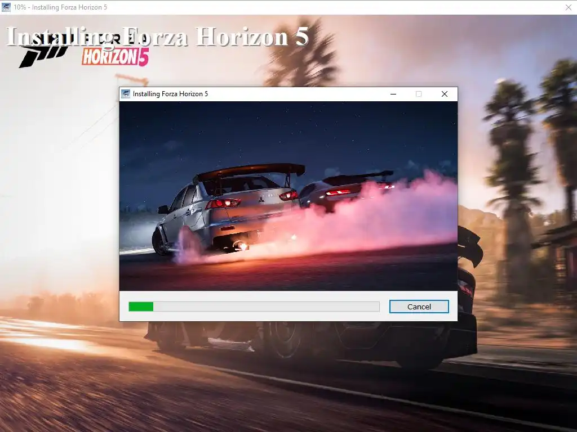Click the disabled maximize button in the installer dialog
The image size is (577, 432).
419,94
